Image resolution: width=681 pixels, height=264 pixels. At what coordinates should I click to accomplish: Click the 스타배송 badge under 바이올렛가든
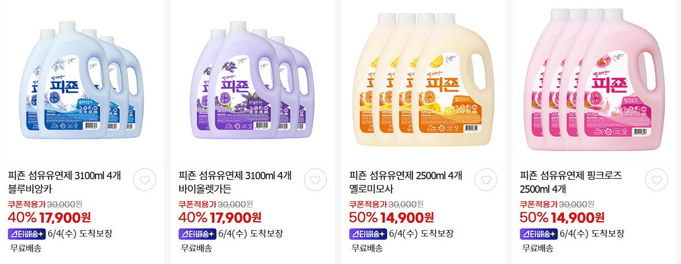tap(197, 233)
